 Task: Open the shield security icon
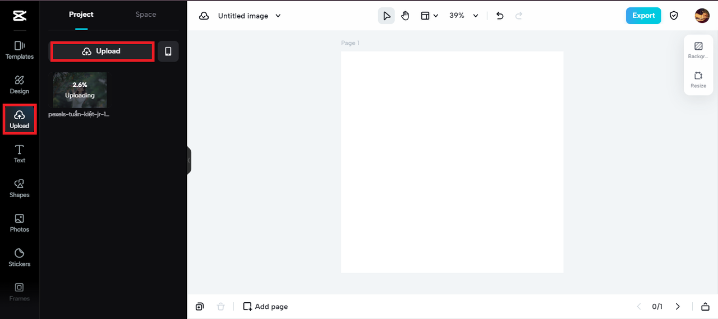click(x=674, y=16)
